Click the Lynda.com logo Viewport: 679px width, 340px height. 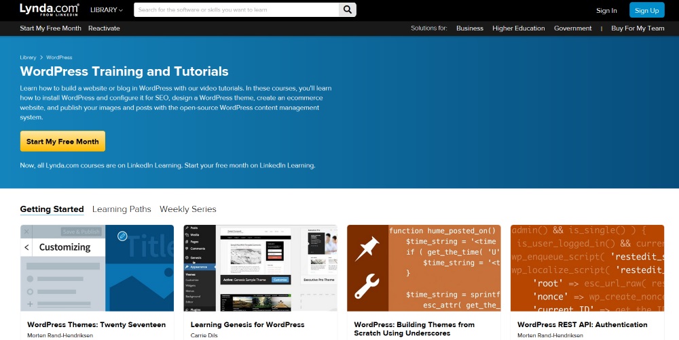click(x=50, y=10)
